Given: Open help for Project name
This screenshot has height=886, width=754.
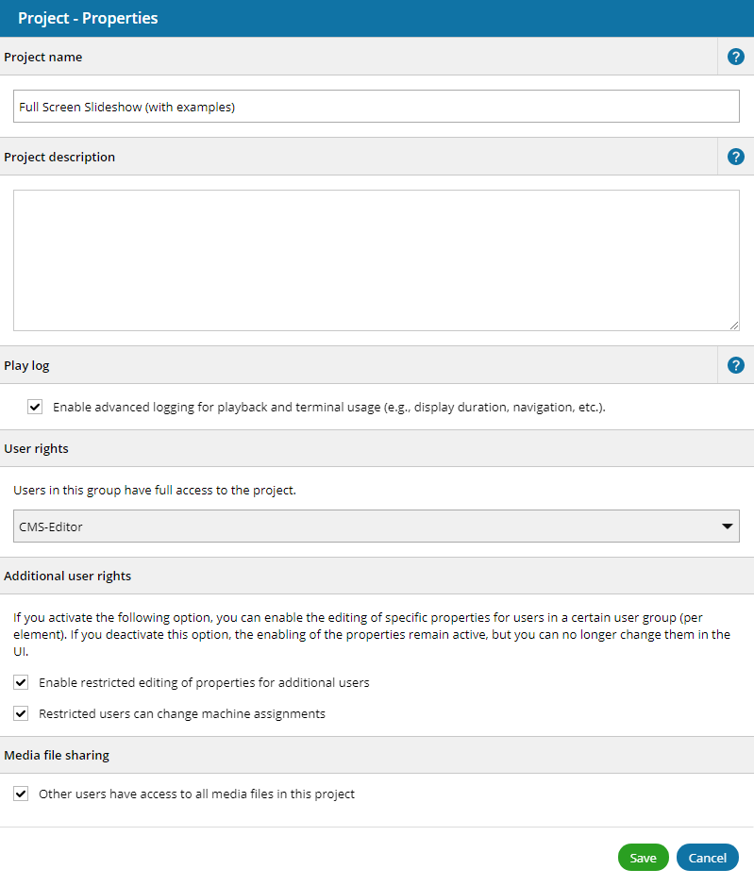Looking at the screenshot, I should (x=736, y=57).
